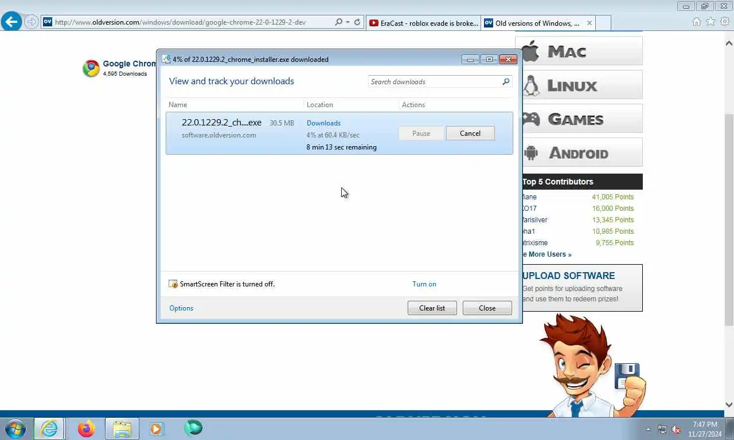Open Favorites star icon
Image resolution: width=734 pixels, height=440 pixels.
click(711, 22)
